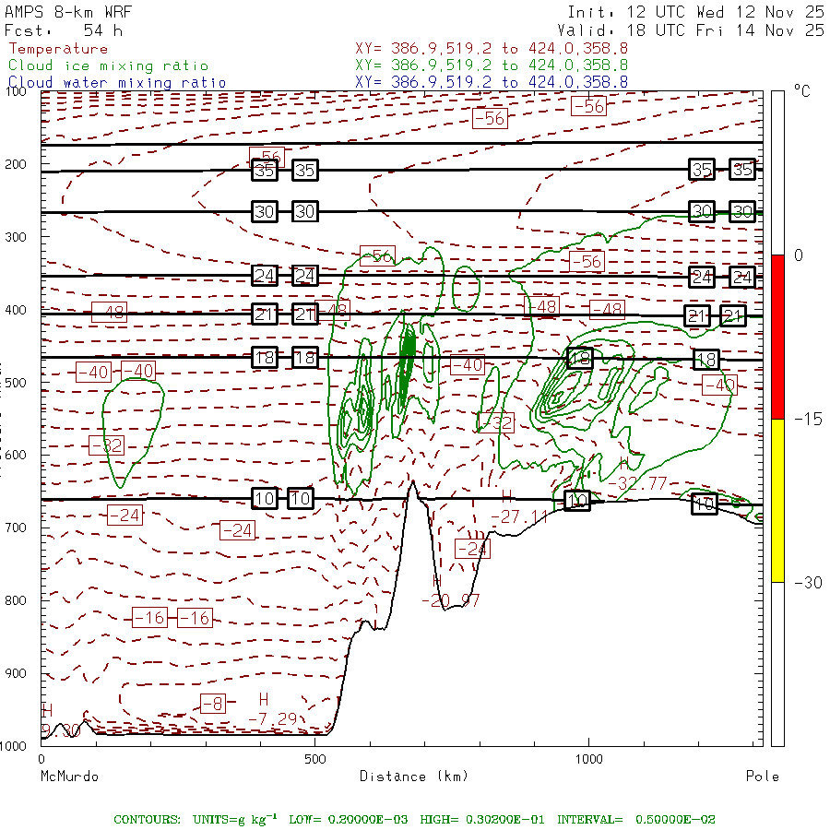Viewport: 830px width, 830px height.
Task: Click the boxed '-8' contour label
Action: coord(213,704)
